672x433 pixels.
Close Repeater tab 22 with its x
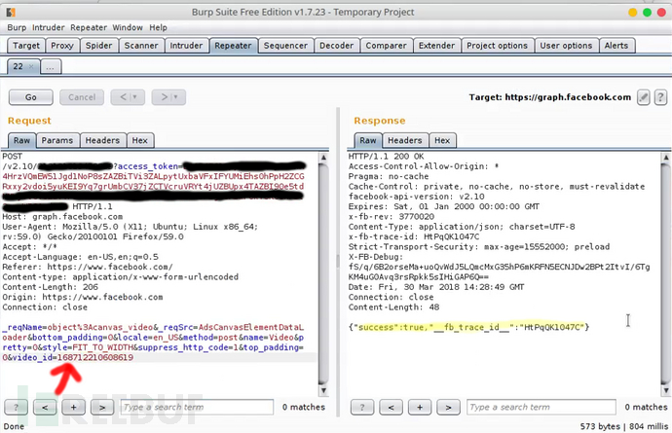[x=31, y=66]
